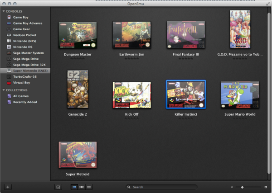Click the red Virtual Boy icon
The image size is (272, 193).
9,83
